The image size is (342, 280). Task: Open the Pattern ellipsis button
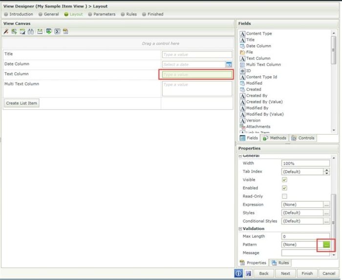(326, 244)
